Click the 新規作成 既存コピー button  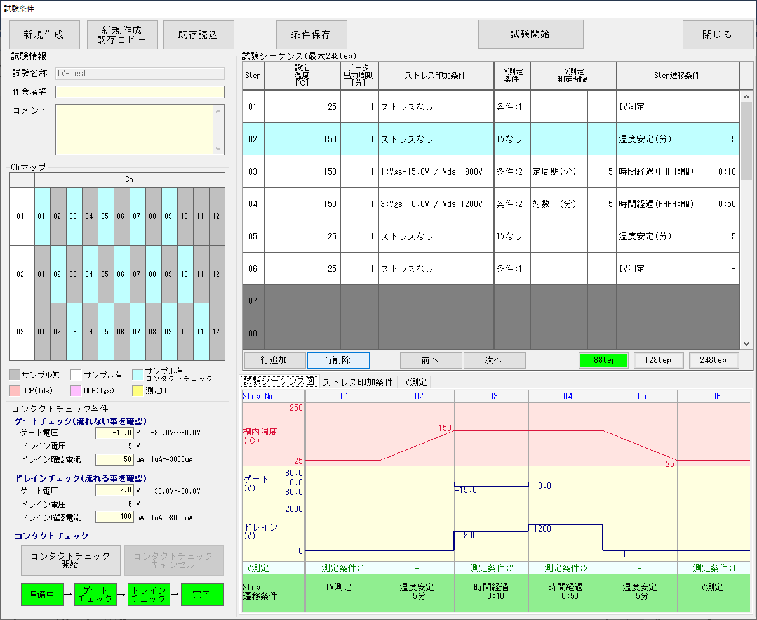[x=122, y=35]
